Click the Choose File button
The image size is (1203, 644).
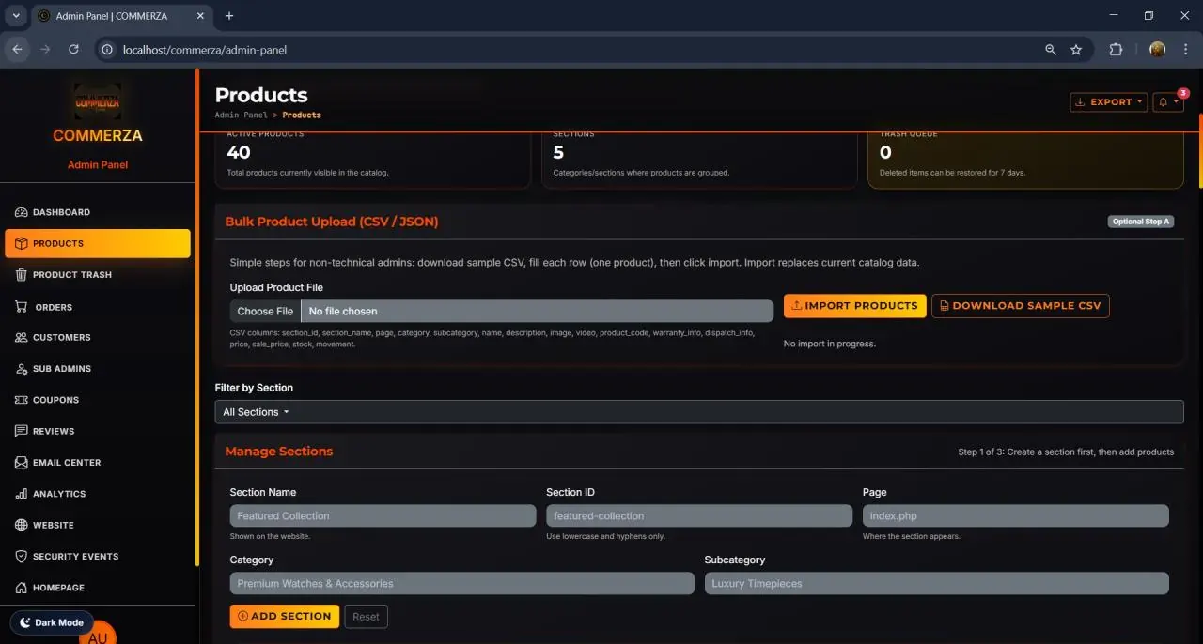coord(265,312)
